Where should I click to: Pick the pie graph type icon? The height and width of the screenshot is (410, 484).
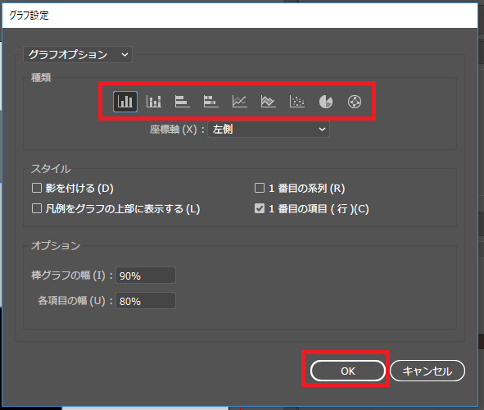coord(326,102)
